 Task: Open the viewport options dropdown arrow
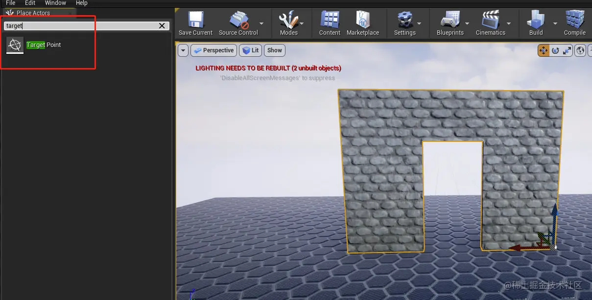pyautogui.click(x=183, y=50)
